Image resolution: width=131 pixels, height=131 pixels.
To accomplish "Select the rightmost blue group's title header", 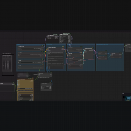I will click(110, 44).
